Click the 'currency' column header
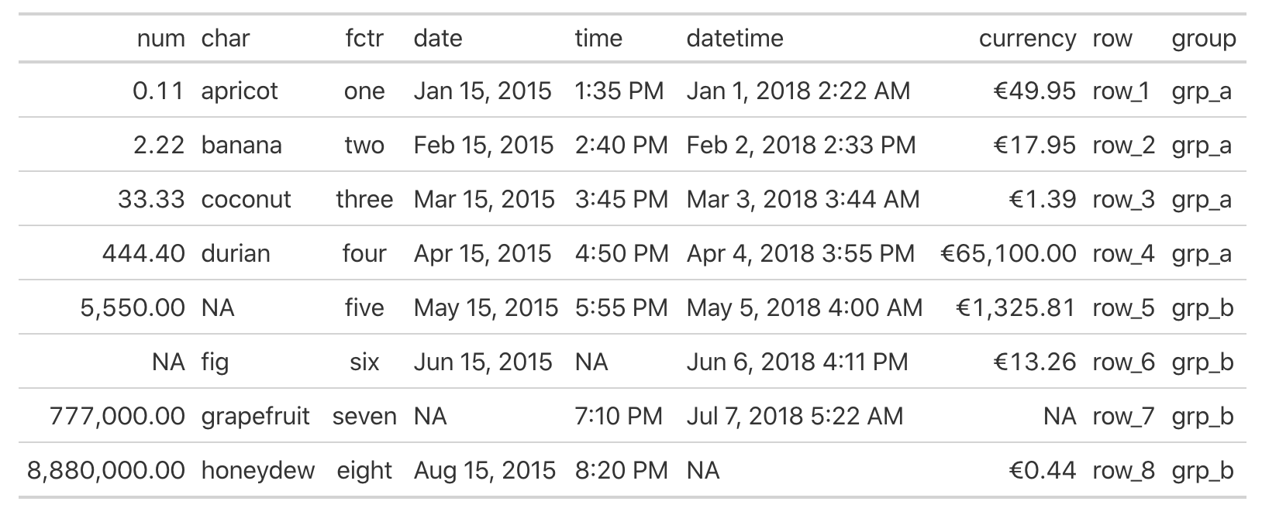Viewport: 1262px width, 522px height. 1027,39
